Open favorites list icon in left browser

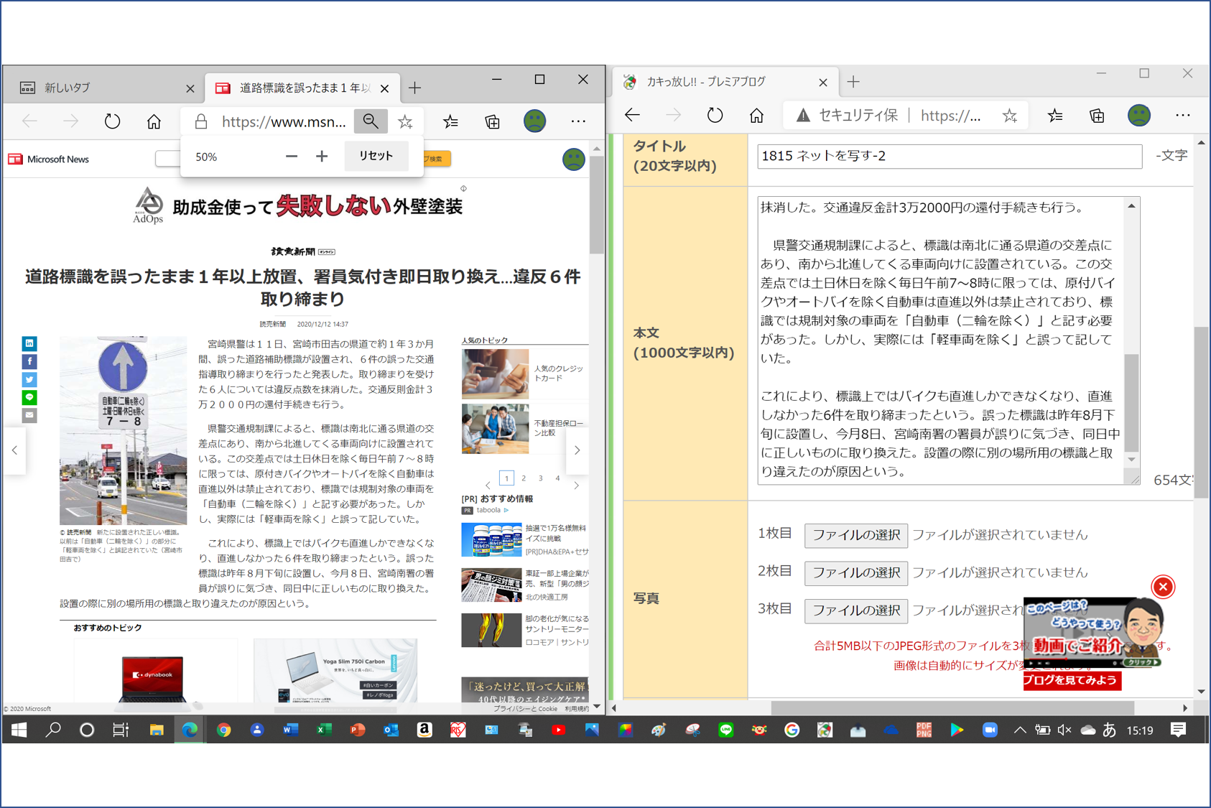[450, 121]
